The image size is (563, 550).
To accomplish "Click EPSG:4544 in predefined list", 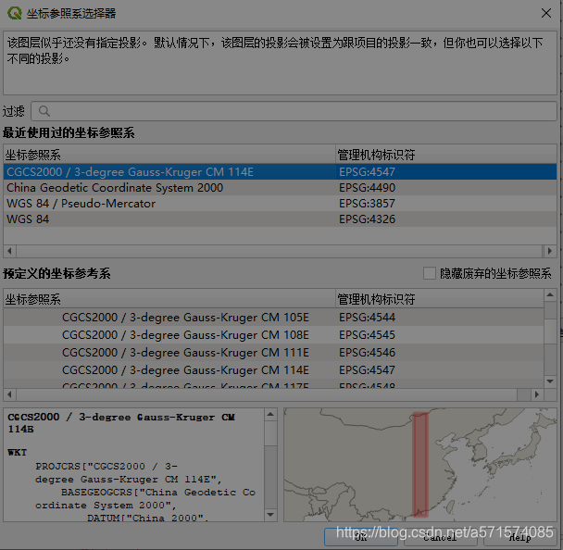I will (367, 318).
